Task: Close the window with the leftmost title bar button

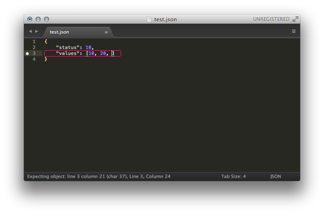Action: (30, 19)
